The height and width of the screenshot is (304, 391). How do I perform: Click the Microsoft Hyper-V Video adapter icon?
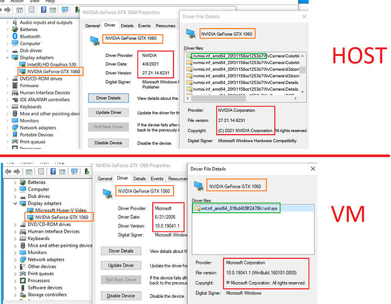(x=31, y=210)
